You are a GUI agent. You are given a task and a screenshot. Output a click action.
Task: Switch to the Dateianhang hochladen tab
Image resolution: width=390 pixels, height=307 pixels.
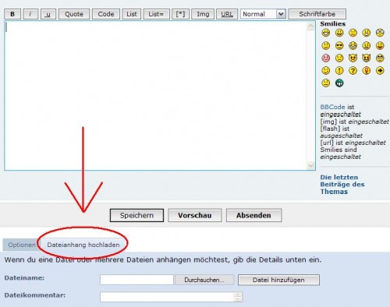(x=83, y=245)
